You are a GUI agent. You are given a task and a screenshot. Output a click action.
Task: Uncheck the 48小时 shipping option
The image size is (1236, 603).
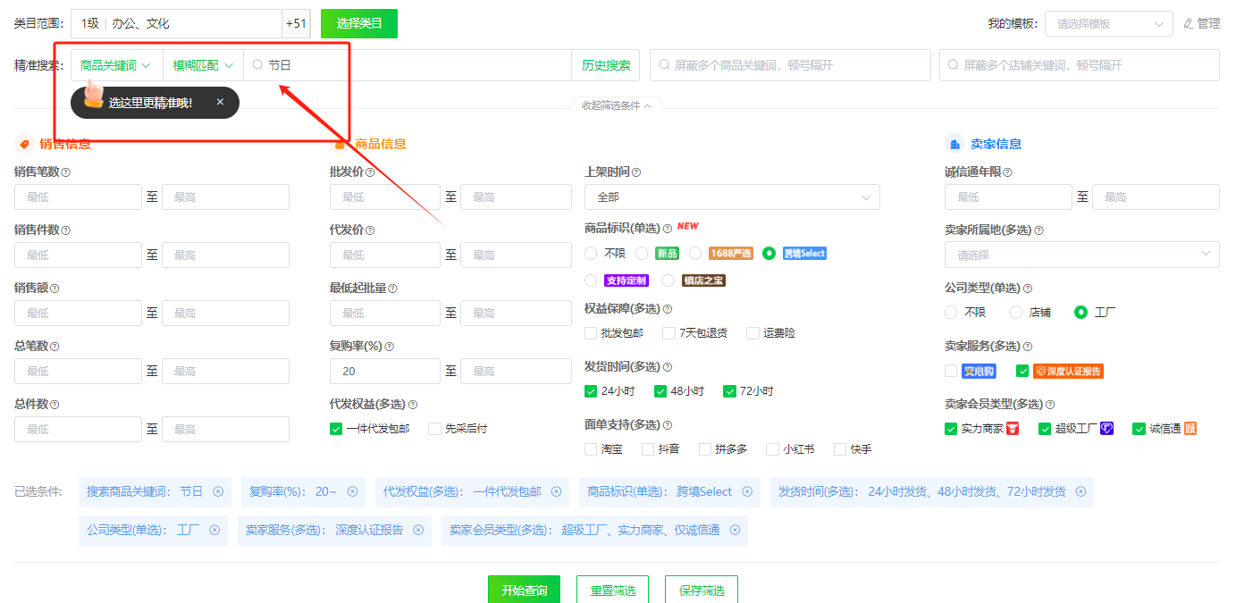coord(659,390)
